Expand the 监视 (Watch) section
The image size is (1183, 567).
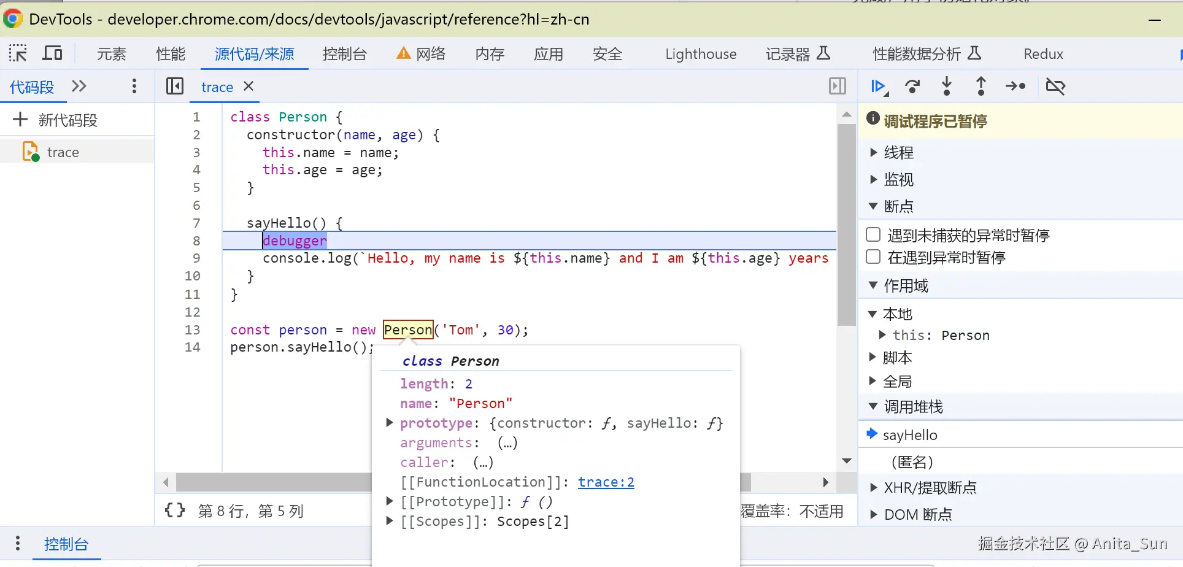[874, 179]
